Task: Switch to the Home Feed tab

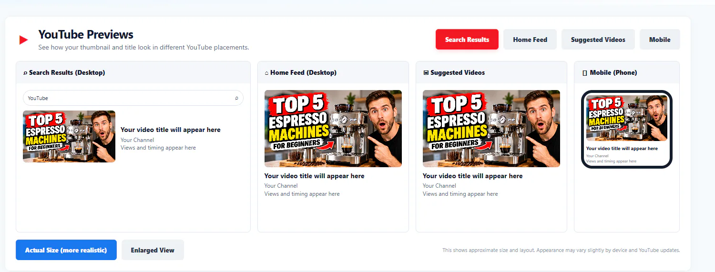Action: (x=530, y=40)
